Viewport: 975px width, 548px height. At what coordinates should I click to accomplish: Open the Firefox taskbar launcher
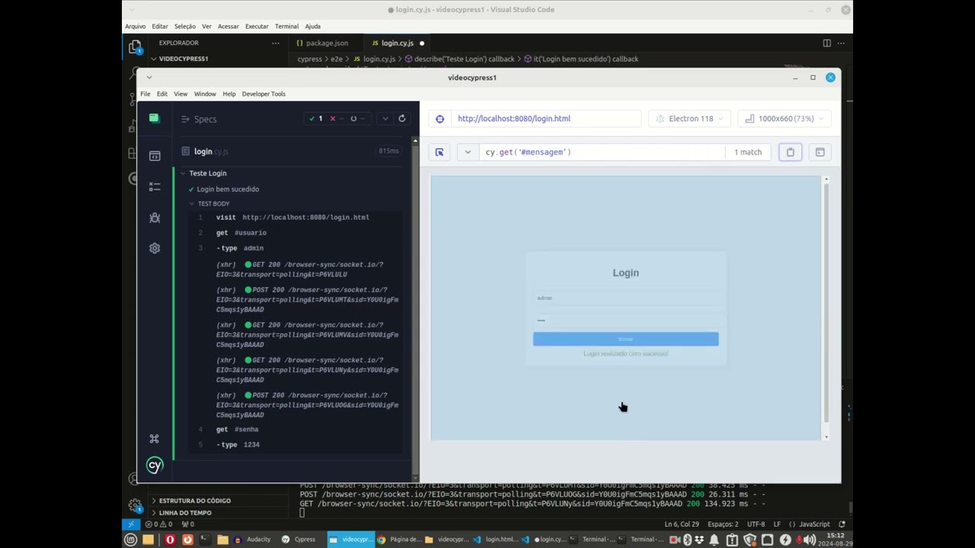point(187,540)
